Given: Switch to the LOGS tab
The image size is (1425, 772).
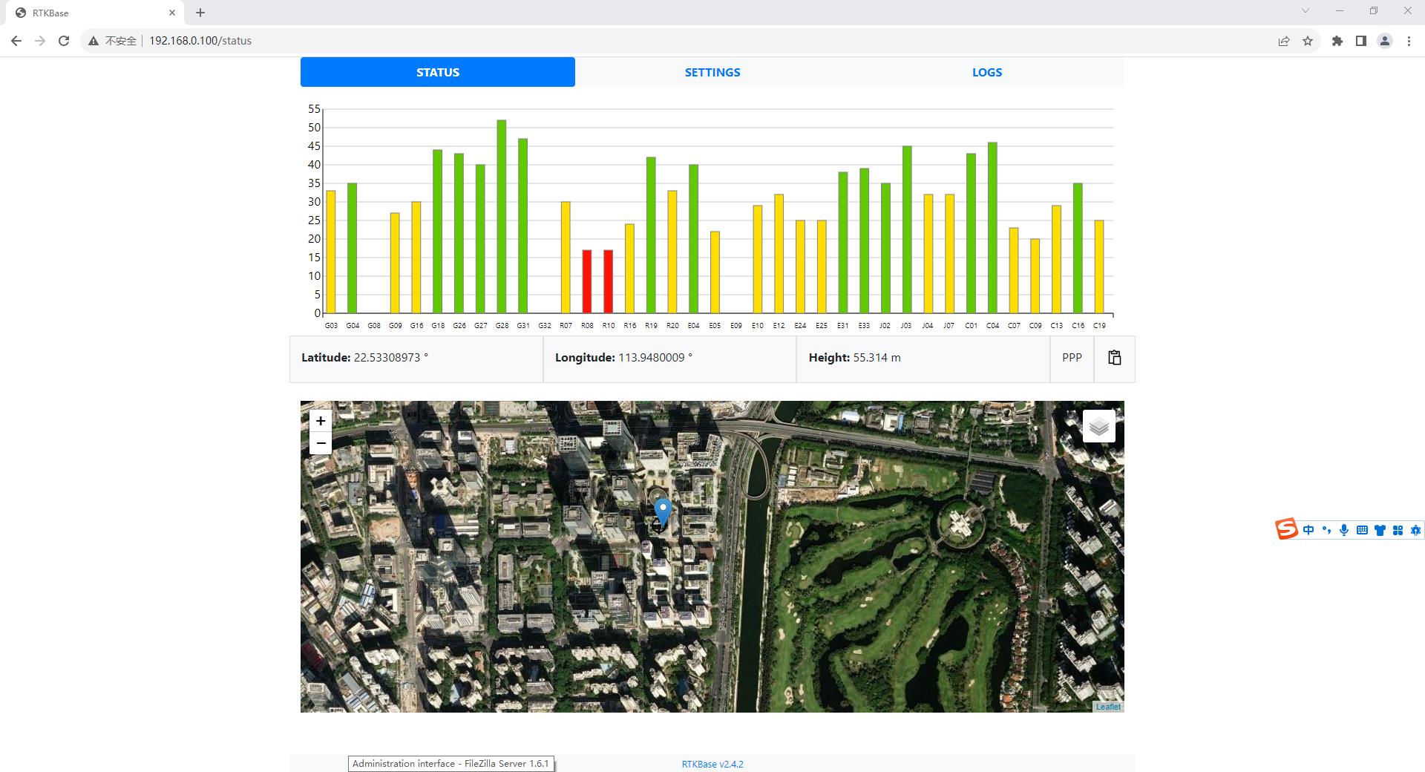Looking at the screenshot, I should point(987,72).
